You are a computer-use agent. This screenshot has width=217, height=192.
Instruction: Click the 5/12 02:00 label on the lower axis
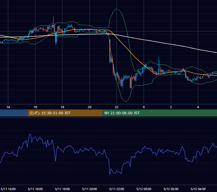pos(171,189)
